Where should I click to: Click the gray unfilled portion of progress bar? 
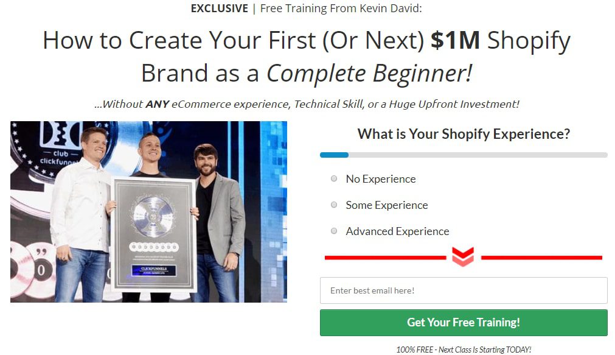point(478,155)
